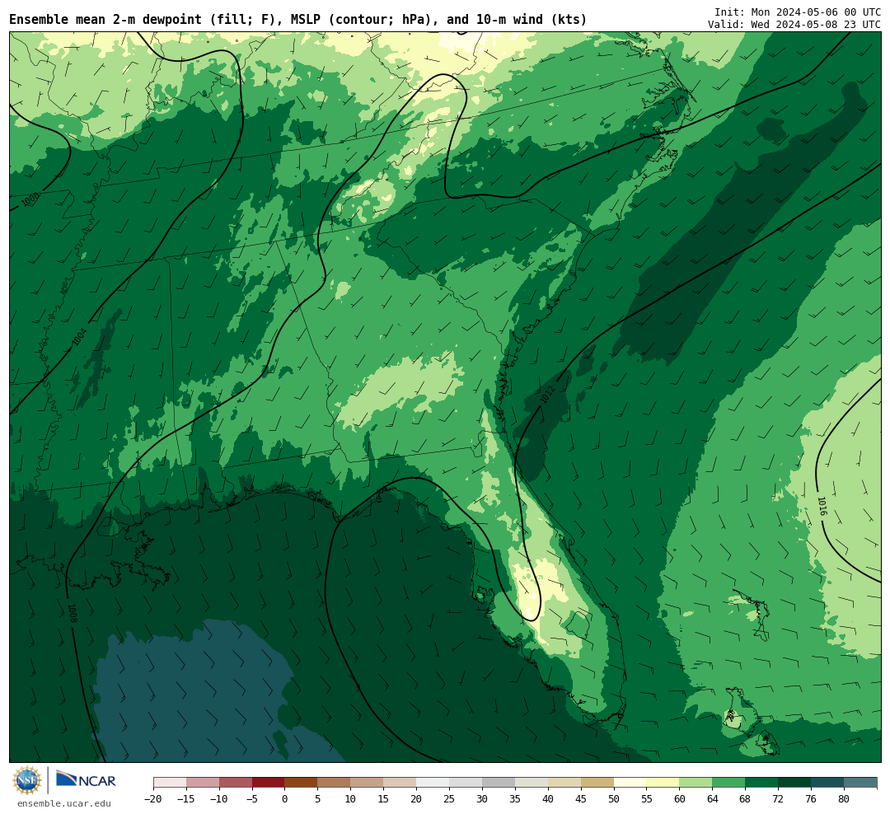Click the NCAR logo

(86, 780)
